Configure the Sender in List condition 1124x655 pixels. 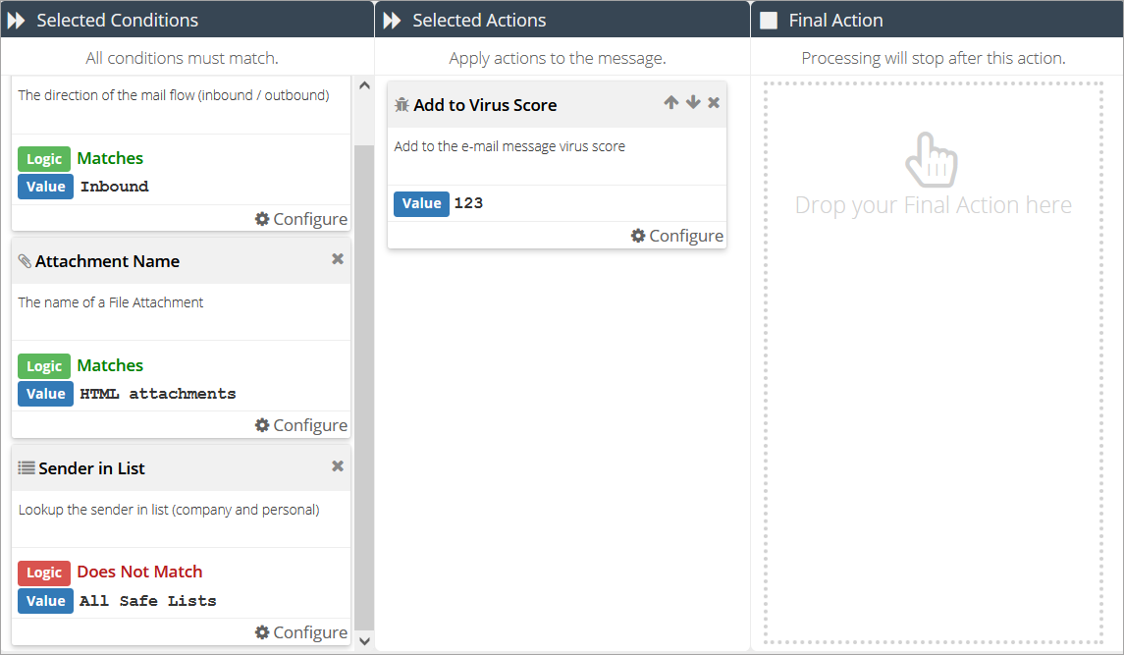[300, 632]
